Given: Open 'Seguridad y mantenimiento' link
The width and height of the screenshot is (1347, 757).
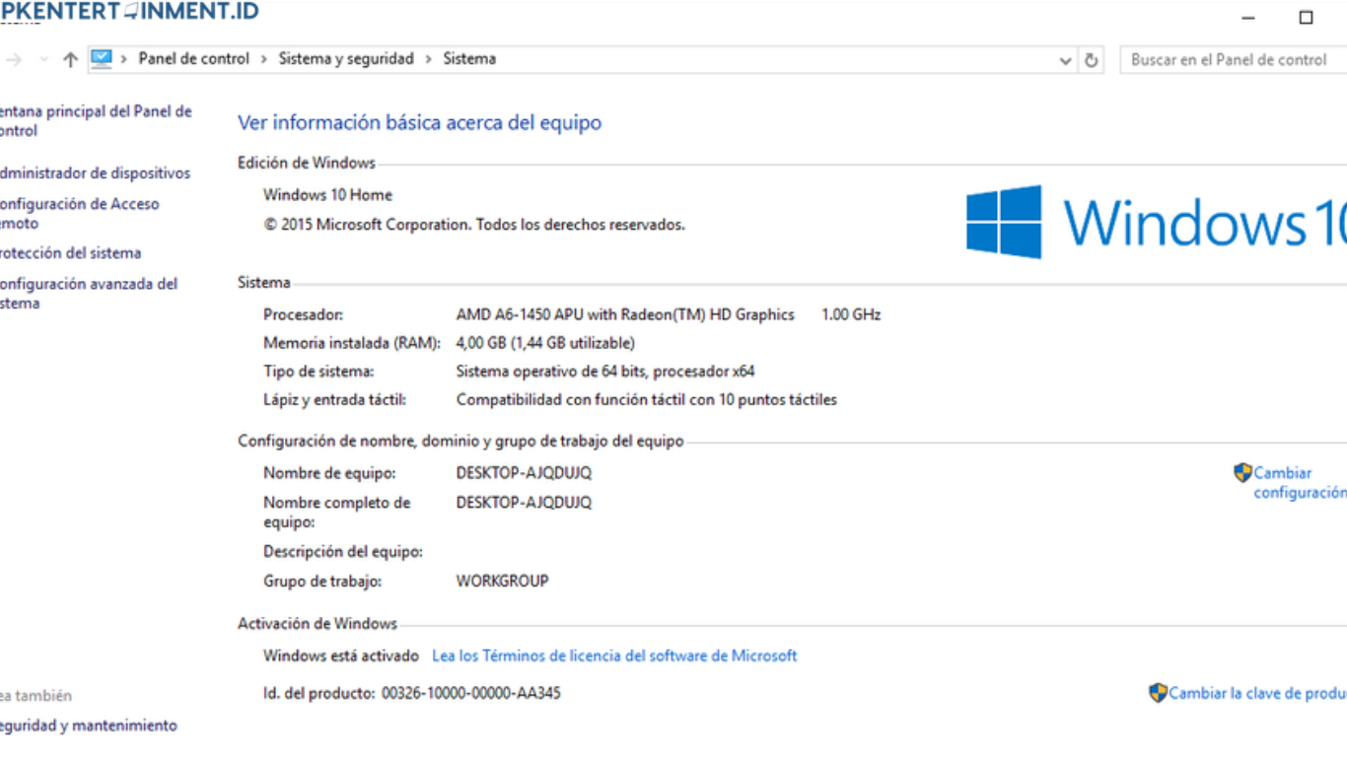Looking at the screenshot, I should click(89, 725).
